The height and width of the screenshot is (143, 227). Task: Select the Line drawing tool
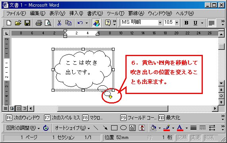(96, 128)
